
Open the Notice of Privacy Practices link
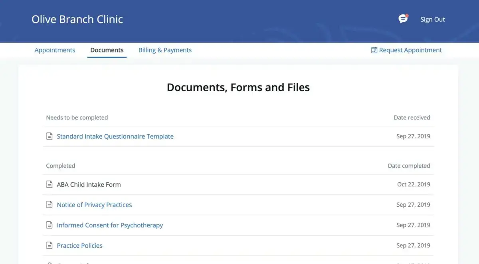tap(94, 205)
